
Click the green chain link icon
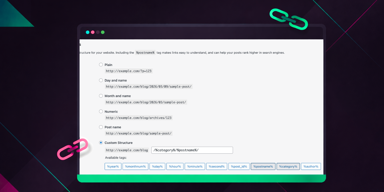point(288,19)
